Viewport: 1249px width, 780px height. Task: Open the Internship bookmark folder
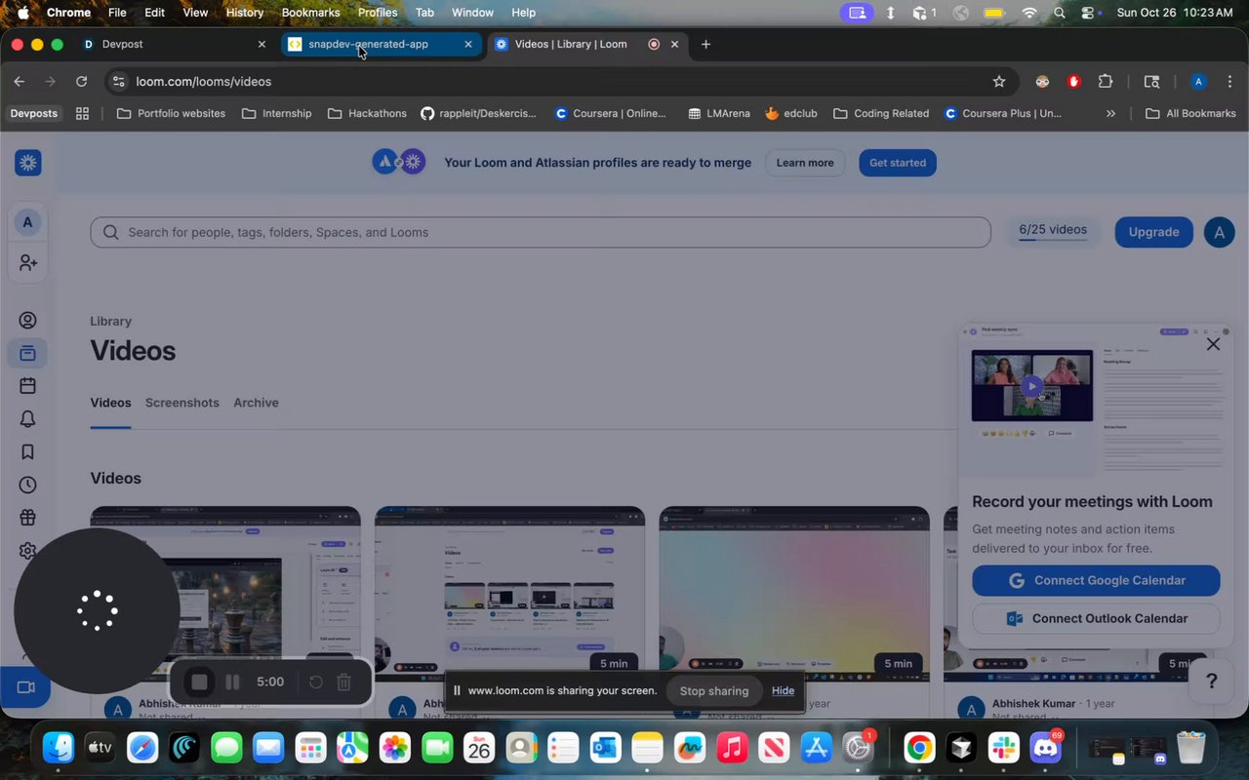[x=277, y=113]
